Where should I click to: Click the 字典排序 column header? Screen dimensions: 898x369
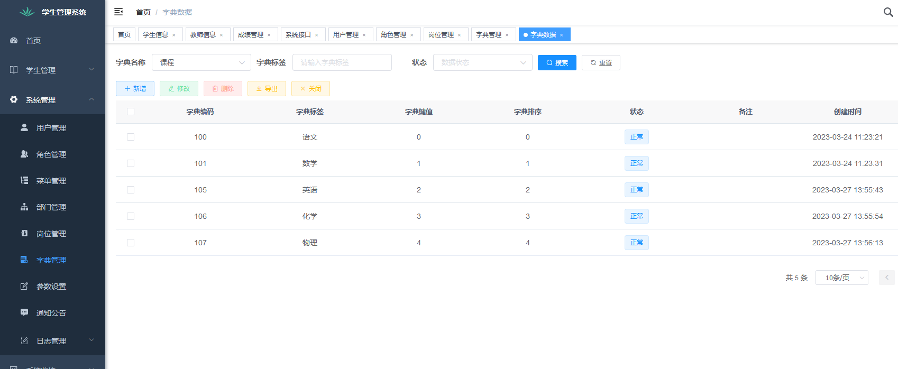click(x=528, y=112)
